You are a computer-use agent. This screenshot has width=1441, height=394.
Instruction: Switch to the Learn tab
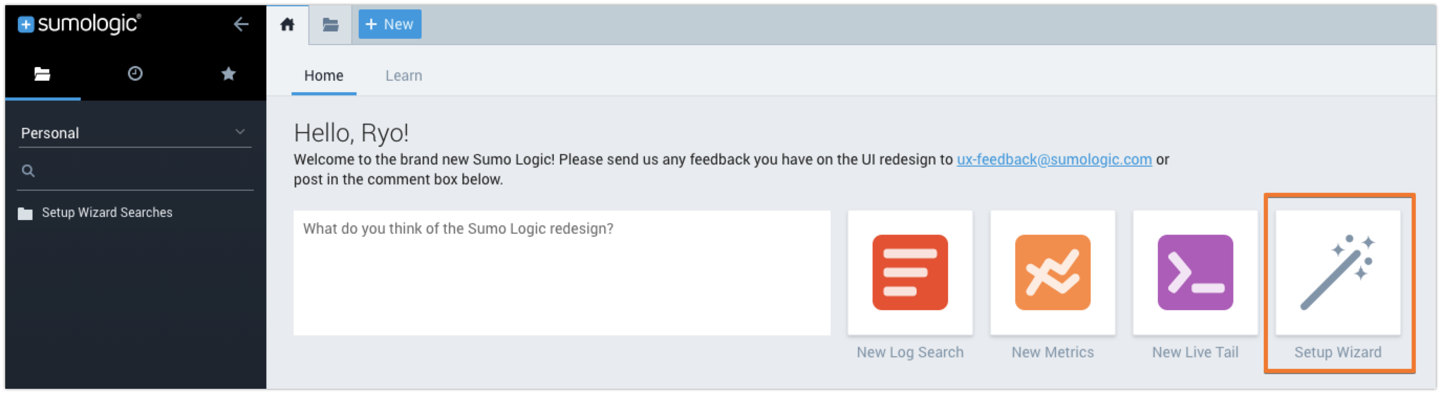[x=403, y=75]
